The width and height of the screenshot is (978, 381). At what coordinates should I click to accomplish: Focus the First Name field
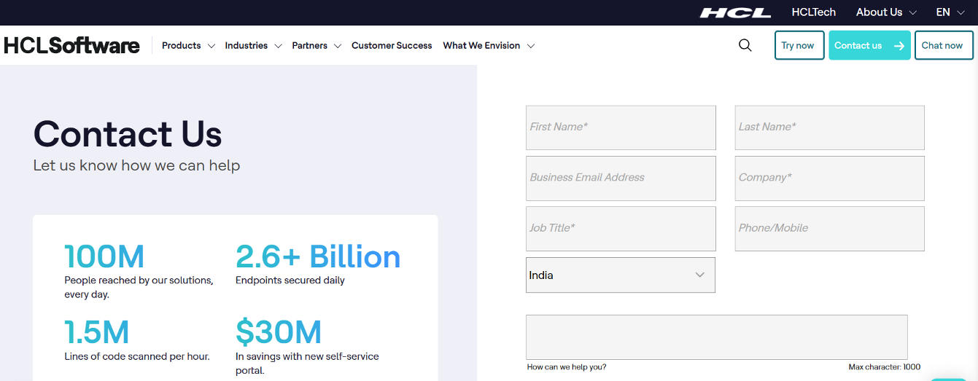(x=620, y=127)
